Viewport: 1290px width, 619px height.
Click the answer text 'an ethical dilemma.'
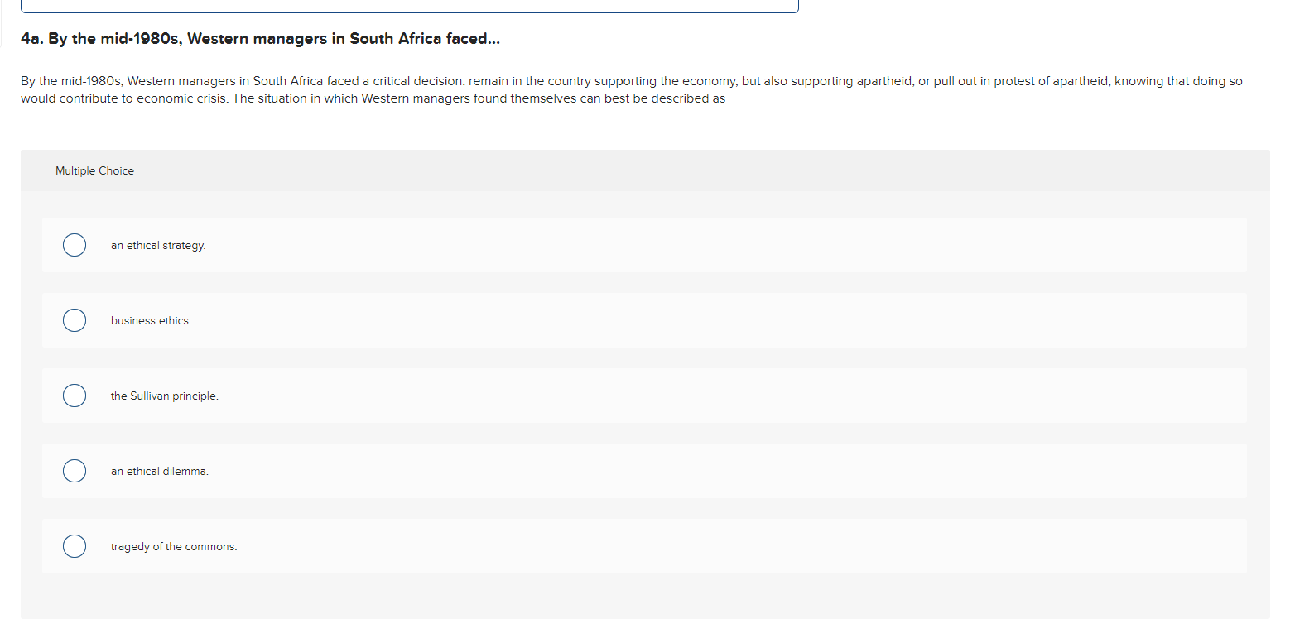tap(160, 472)
